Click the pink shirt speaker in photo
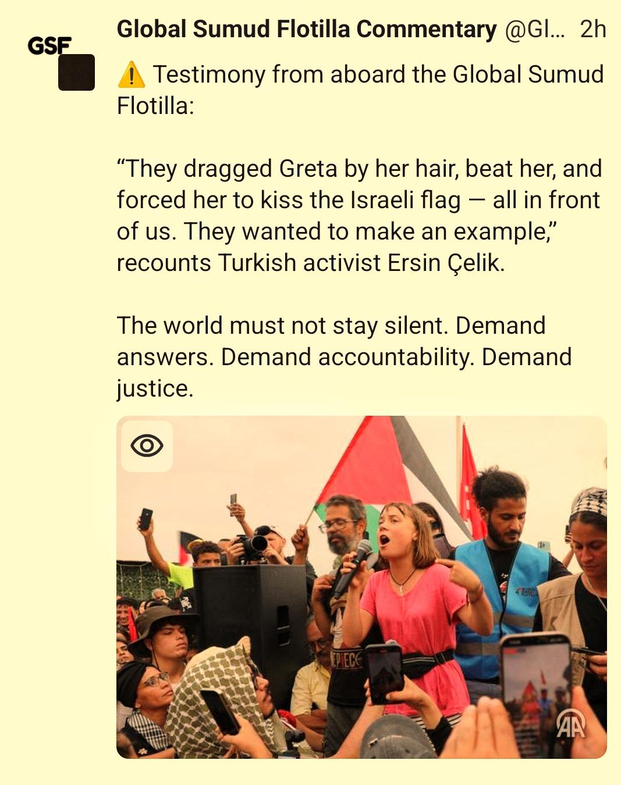This screenshot has width=621, height=785. coord(414,605)
